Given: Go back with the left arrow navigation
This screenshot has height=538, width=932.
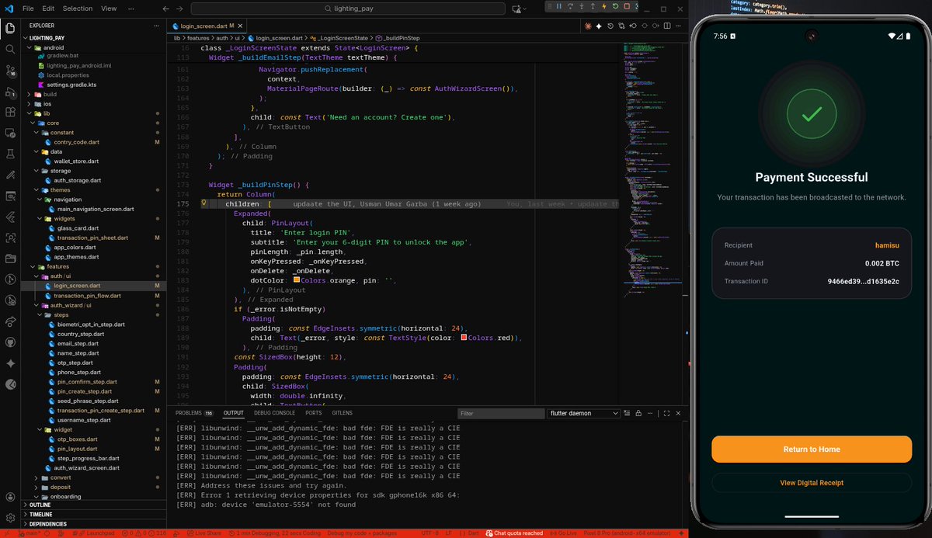Looking at the screenshot, I should click(x=166, y=9).
